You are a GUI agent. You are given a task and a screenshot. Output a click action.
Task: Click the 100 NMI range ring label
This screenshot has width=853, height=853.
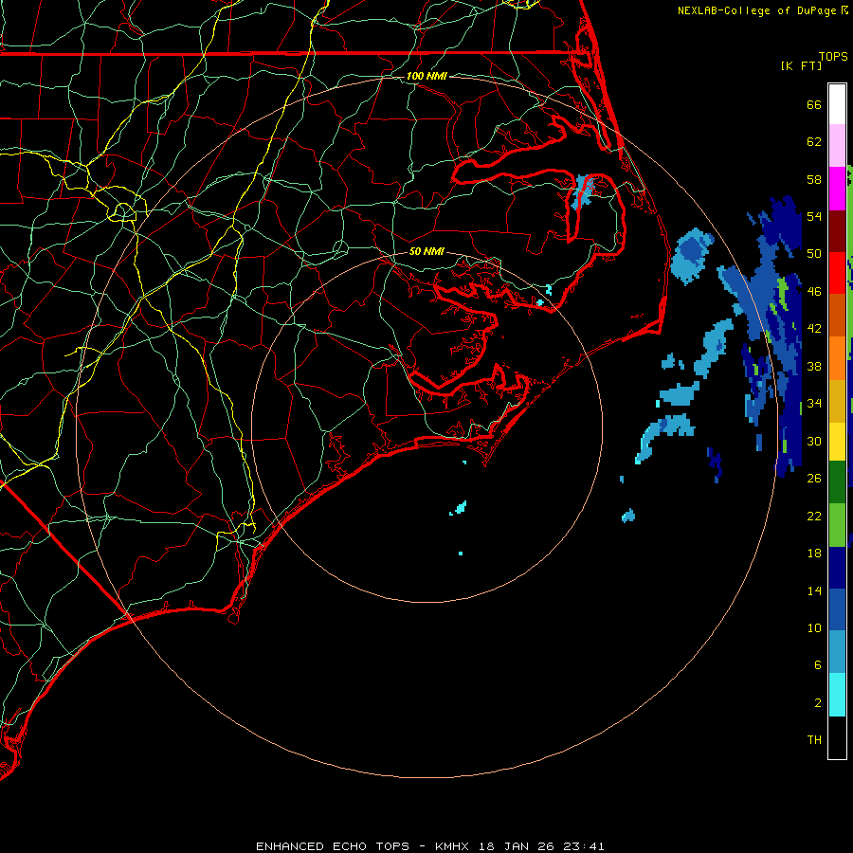tap(426, 76)
